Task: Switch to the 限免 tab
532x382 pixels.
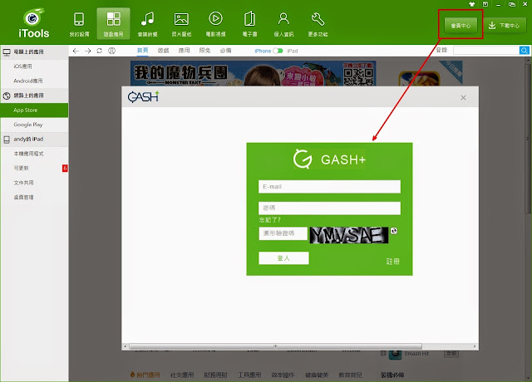Action: (204, 51)
